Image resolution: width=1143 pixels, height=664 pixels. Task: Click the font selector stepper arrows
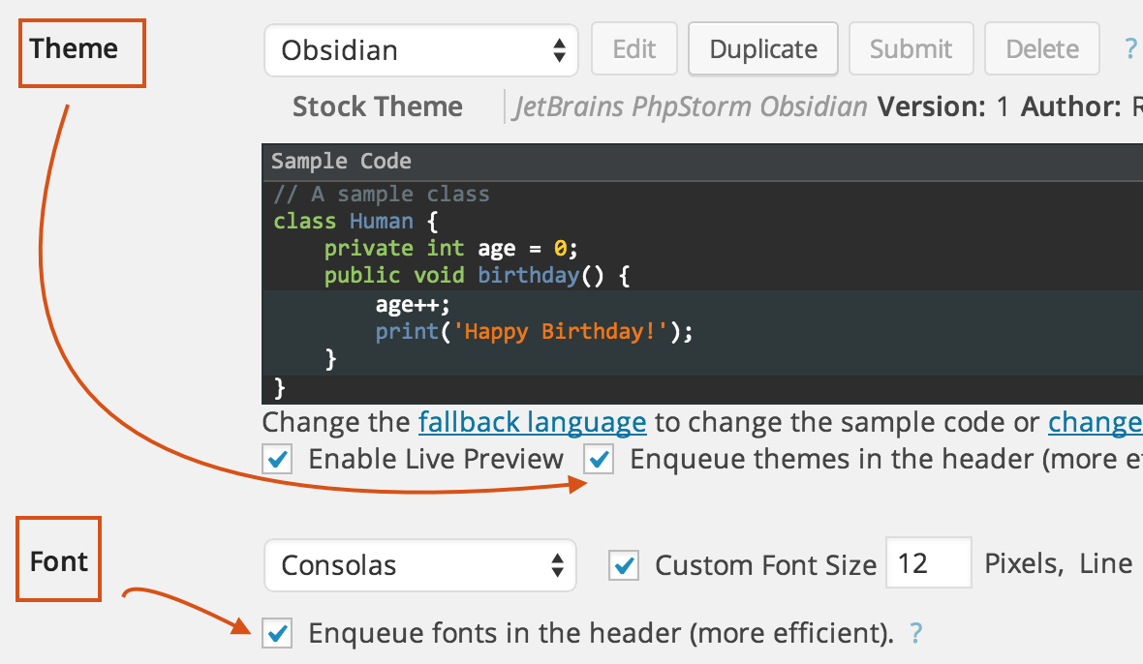tap(560, 565)
